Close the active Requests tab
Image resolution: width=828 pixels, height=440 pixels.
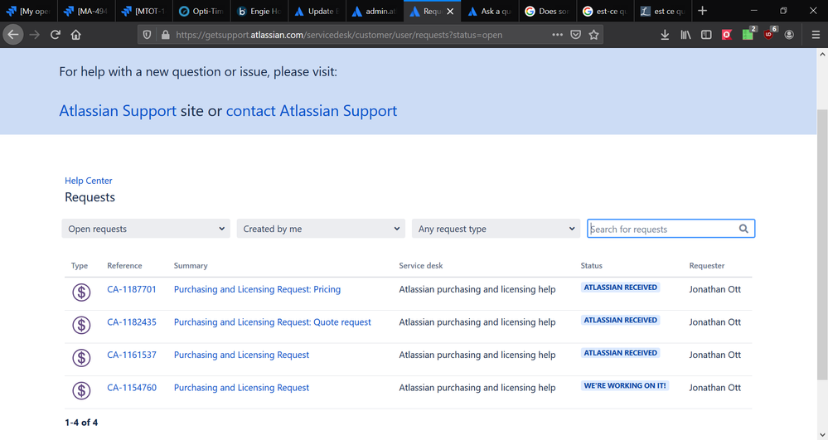pyautogui.click(x=450, y=11)
